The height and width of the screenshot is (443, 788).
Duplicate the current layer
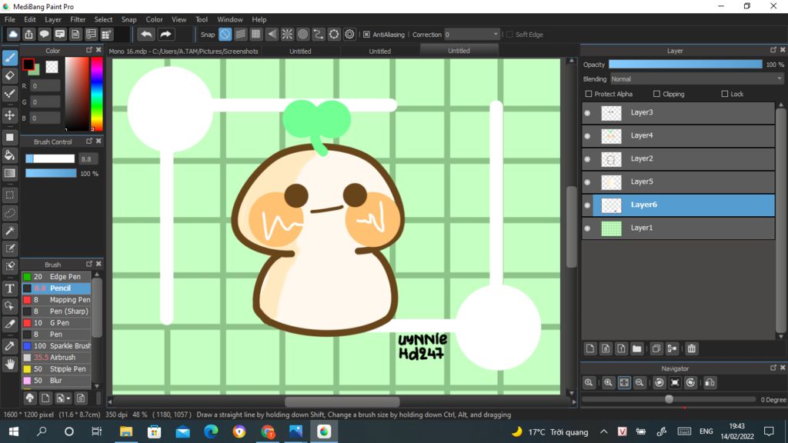[656, 348]
